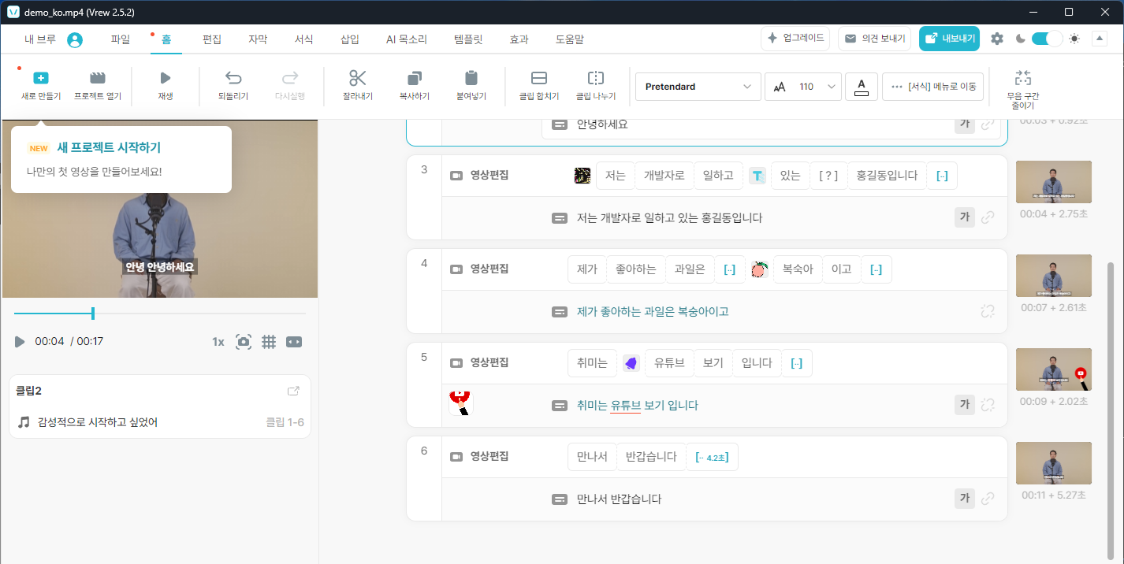
Task: Open the 자막 (subtitle) menu tab
Action: coord(258,39)
